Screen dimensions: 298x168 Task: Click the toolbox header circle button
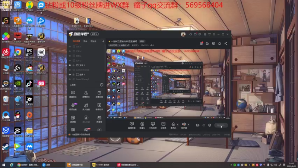coord(102,85)
